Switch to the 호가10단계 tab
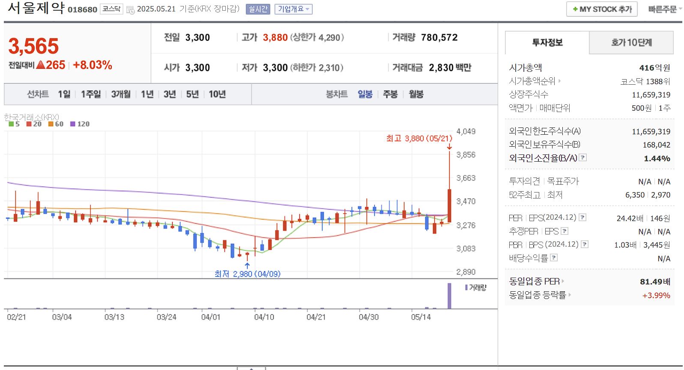 pos(631,42)
